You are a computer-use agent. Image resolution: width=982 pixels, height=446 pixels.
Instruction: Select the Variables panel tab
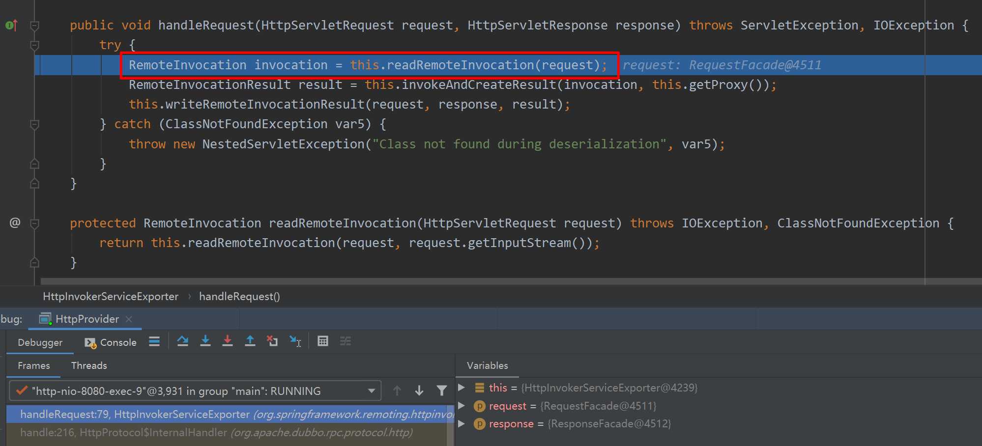coord(487,365)
